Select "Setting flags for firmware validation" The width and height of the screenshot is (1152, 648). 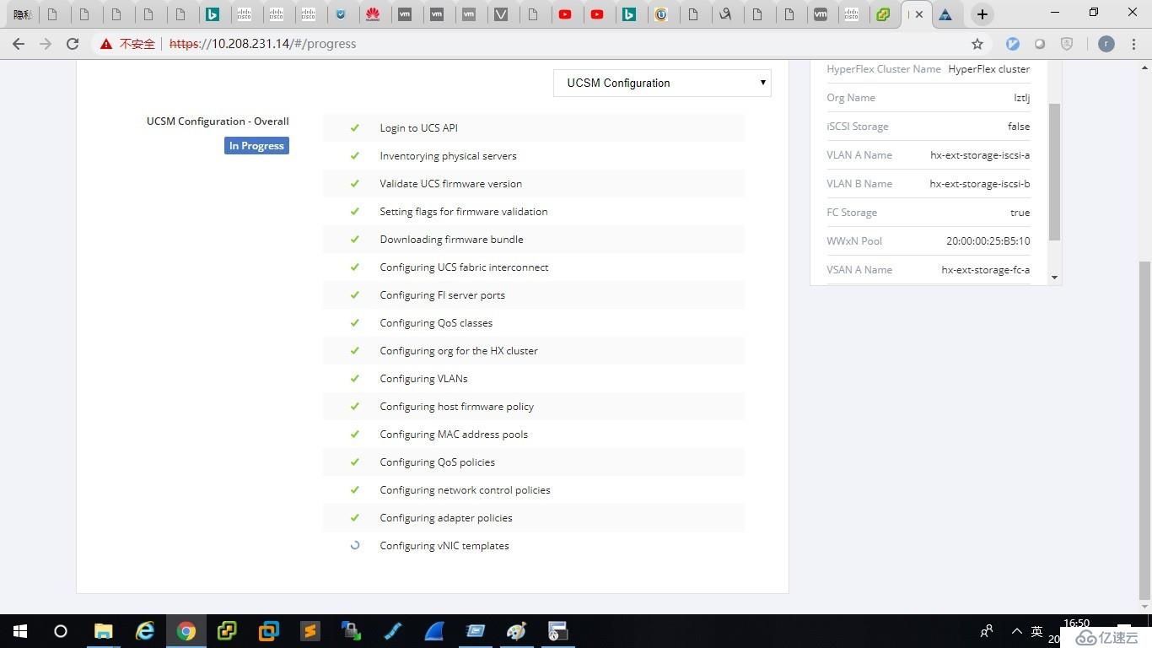463,212
